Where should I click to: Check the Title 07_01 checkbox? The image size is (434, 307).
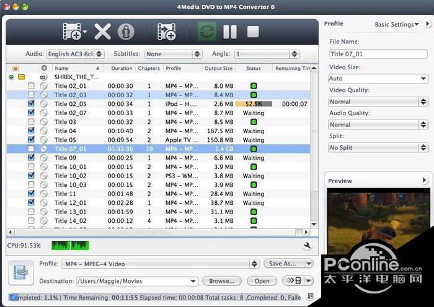[x=31, y=149]
